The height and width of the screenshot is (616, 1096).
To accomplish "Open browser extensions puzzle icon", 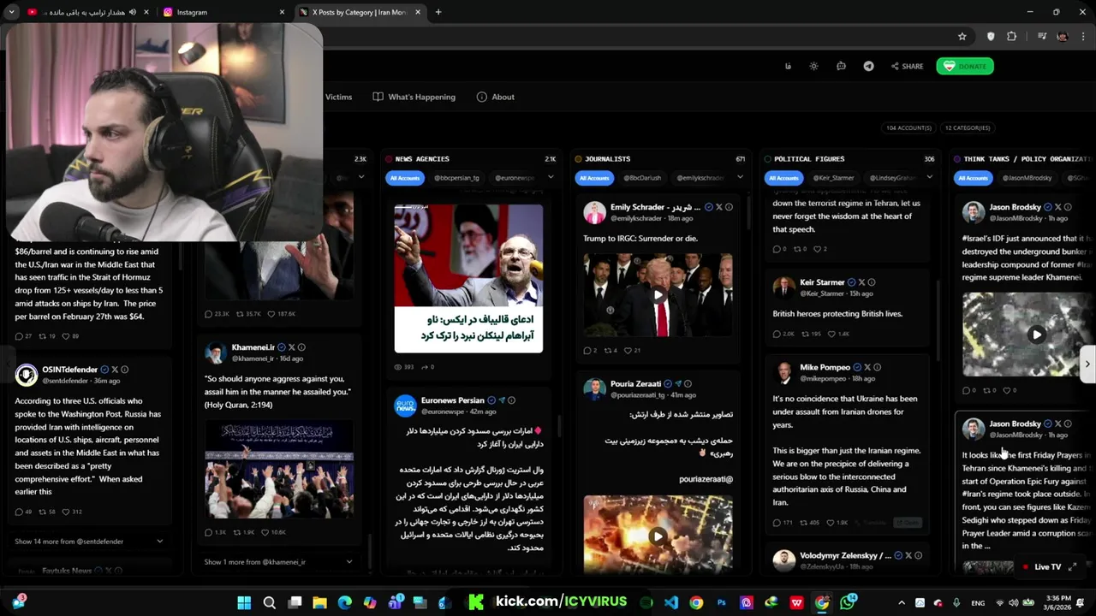I will tap(1011, 36).
